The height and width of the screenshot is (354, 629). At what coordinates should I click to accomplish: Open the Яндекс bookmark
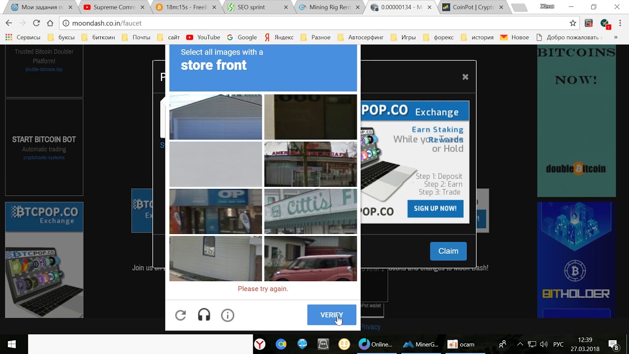[279, 37]
